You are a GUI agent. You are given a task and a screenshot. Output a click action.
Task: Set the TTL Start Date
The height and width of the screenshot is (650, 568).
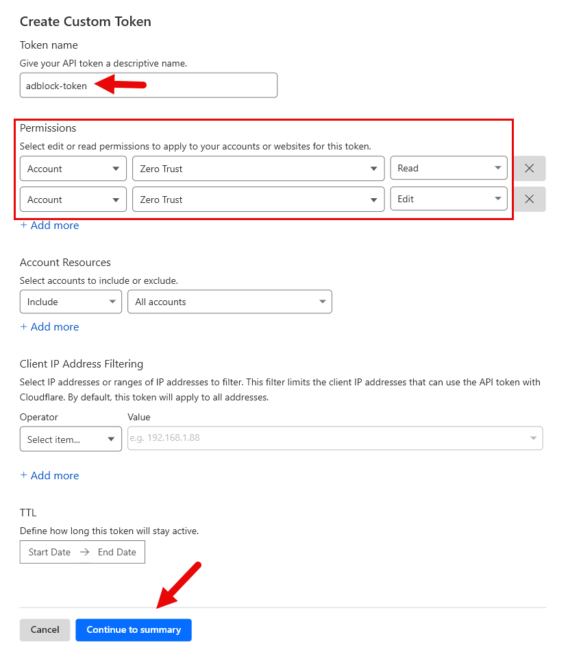(x=49, y=552)
